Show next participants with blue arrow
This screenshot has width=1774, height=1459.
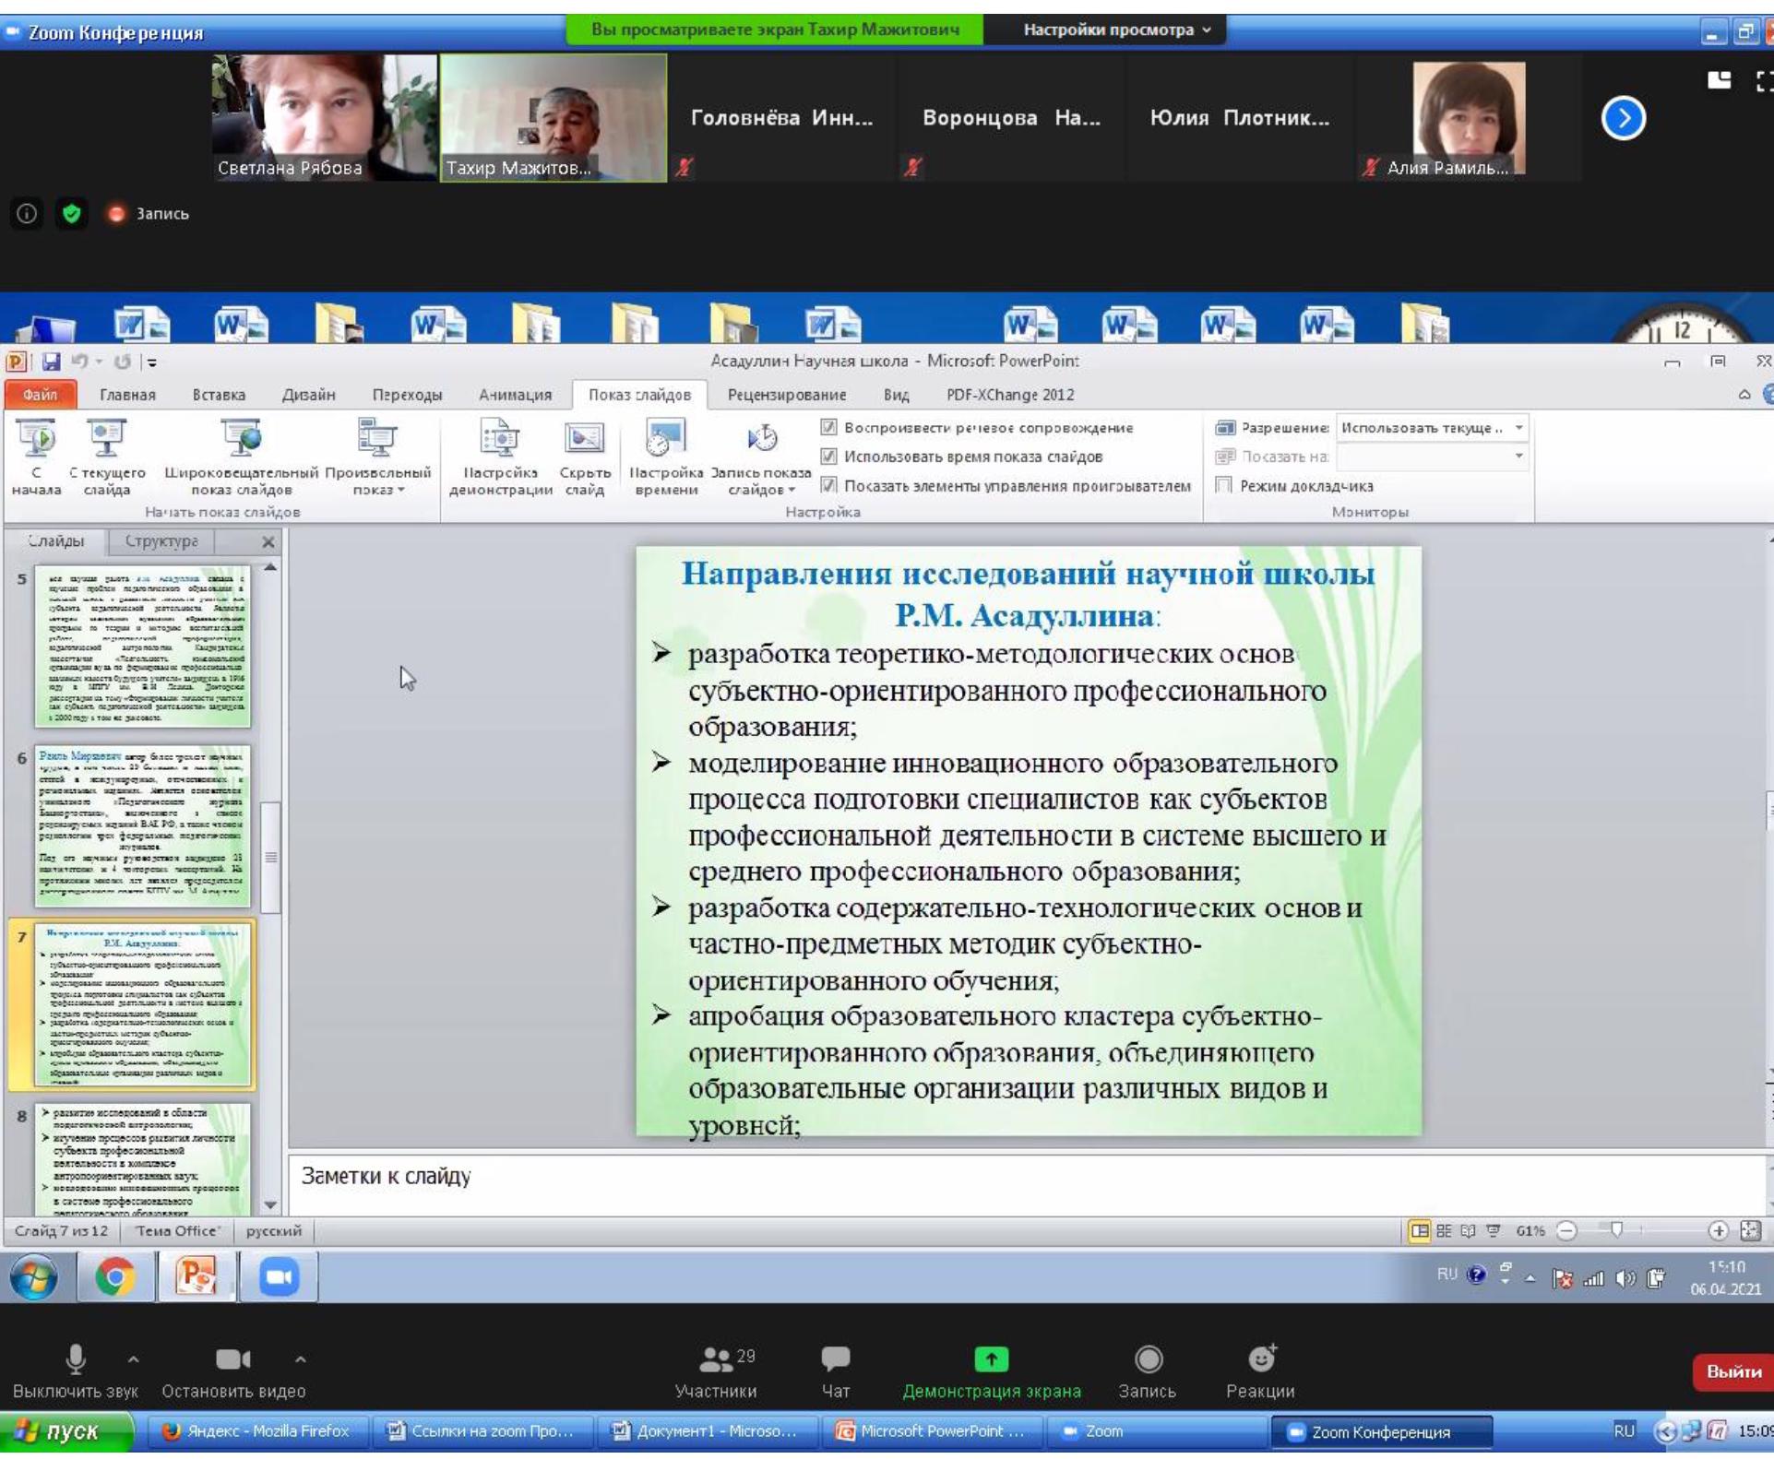click(x=1623, y=118)
